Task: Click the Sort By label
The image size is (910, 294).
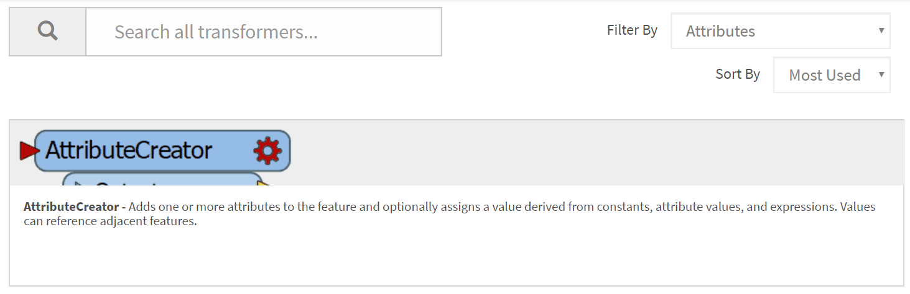Action: pos(738,74)
